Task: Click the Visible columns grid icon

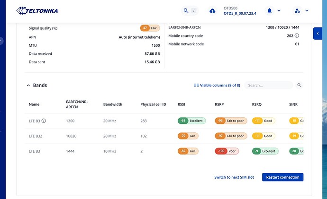Action: tap(196, 85)
